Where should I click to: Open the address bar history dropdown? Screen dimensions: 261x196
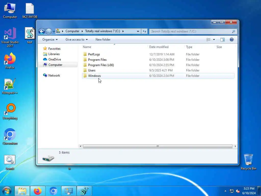tap(138, 31)
